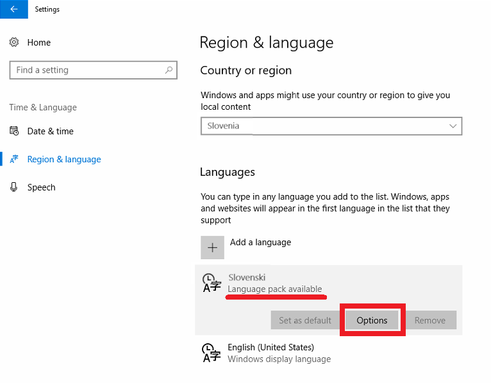Open Speech settings page
The height and width of the screenshot is (383, 491).
[x=41, y=187]
